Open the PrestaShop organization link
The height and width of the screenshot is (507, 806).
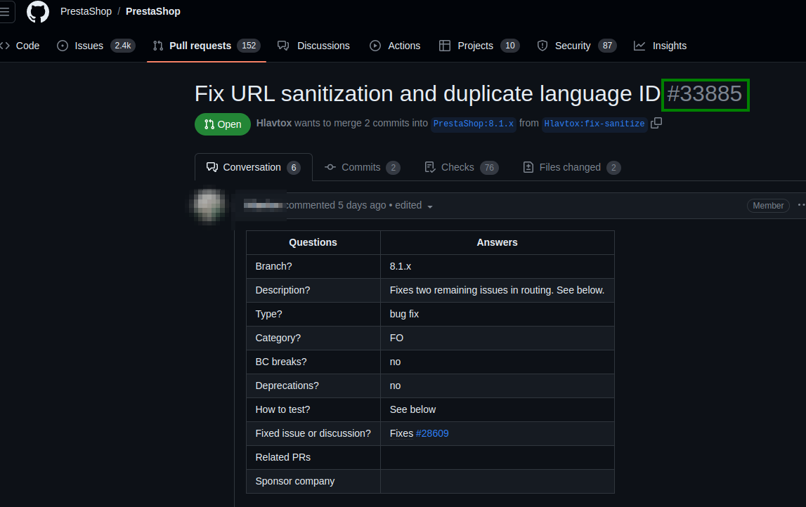(x=86, y=11)
